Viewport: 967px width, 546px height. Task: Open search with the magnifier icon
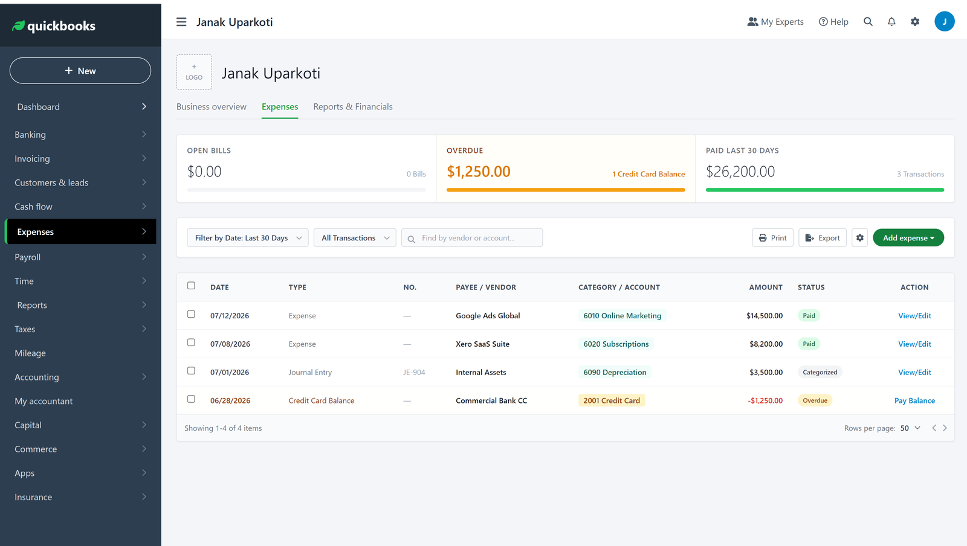(868, 22)
